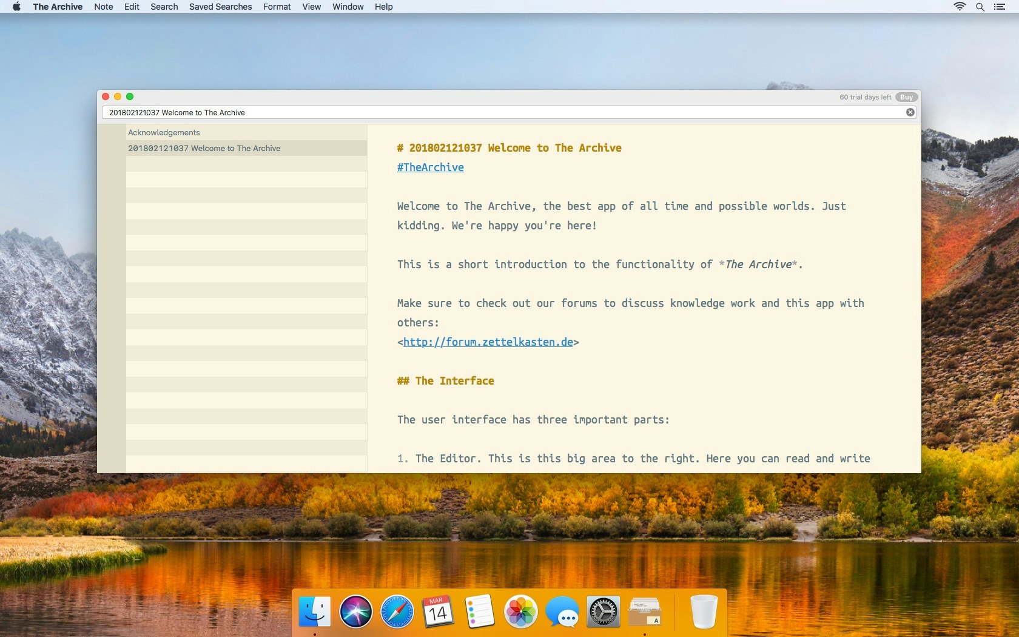
Task: Open the Wi-Fi status menu
Action: click(959, 7)
